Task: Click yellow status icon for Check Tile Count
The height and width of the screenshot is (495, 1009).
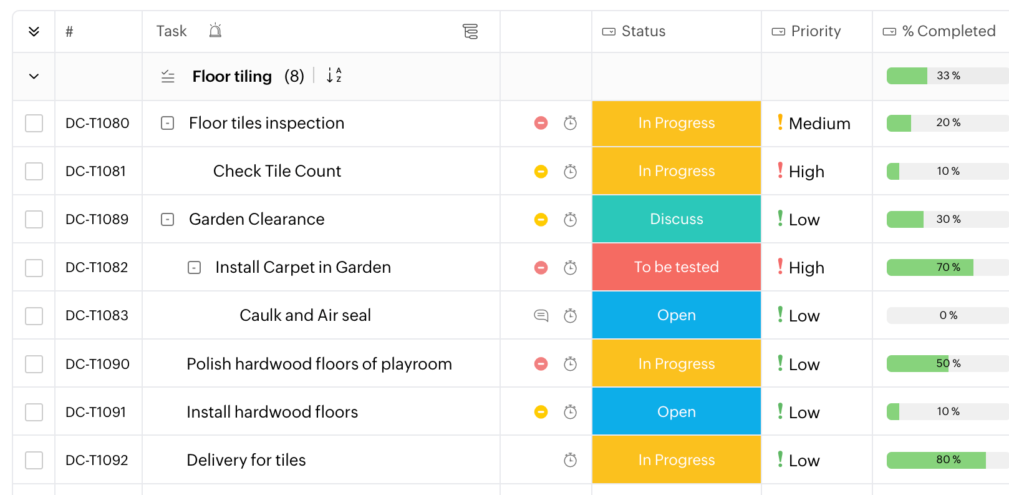Action: (541, 171)
